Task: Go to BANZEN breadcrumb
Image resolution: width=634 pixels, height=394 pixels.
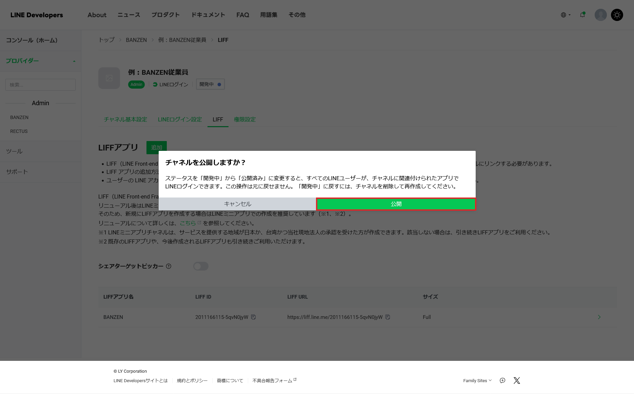Action: (136, 40)
